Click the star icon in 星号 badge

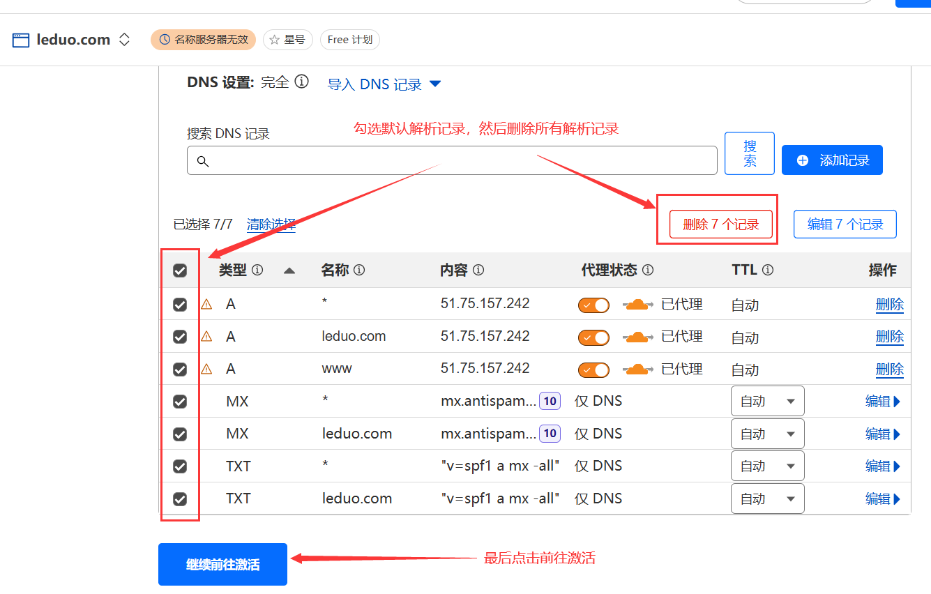(275, 40)
